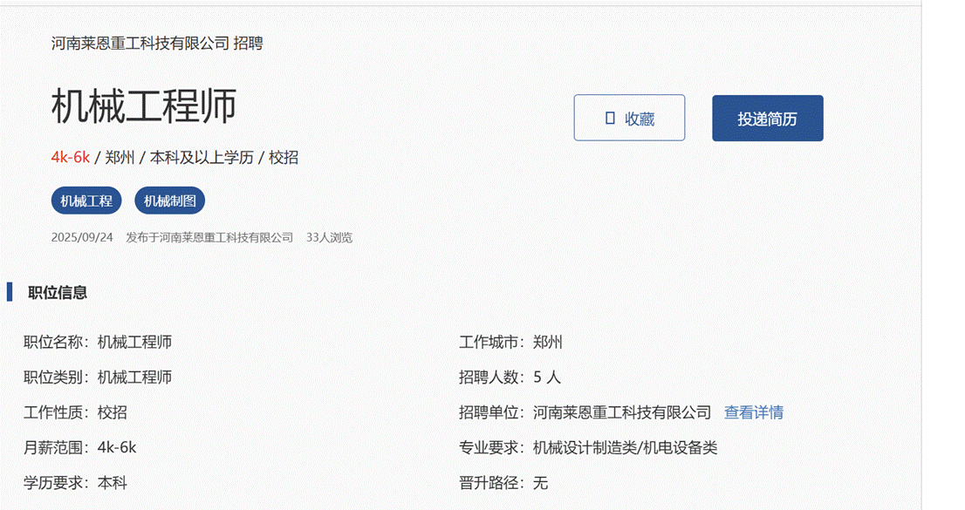Click the bookmark icon in 收藏 button
The height and width of the screenshot is (510, 965).
pyautogui.click(x=610, y=118)
